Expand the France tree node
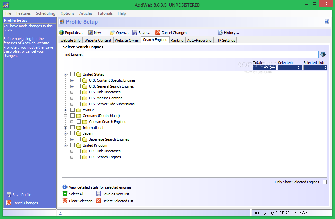Viewport: 335px width, 219px height. coord(65,110)
